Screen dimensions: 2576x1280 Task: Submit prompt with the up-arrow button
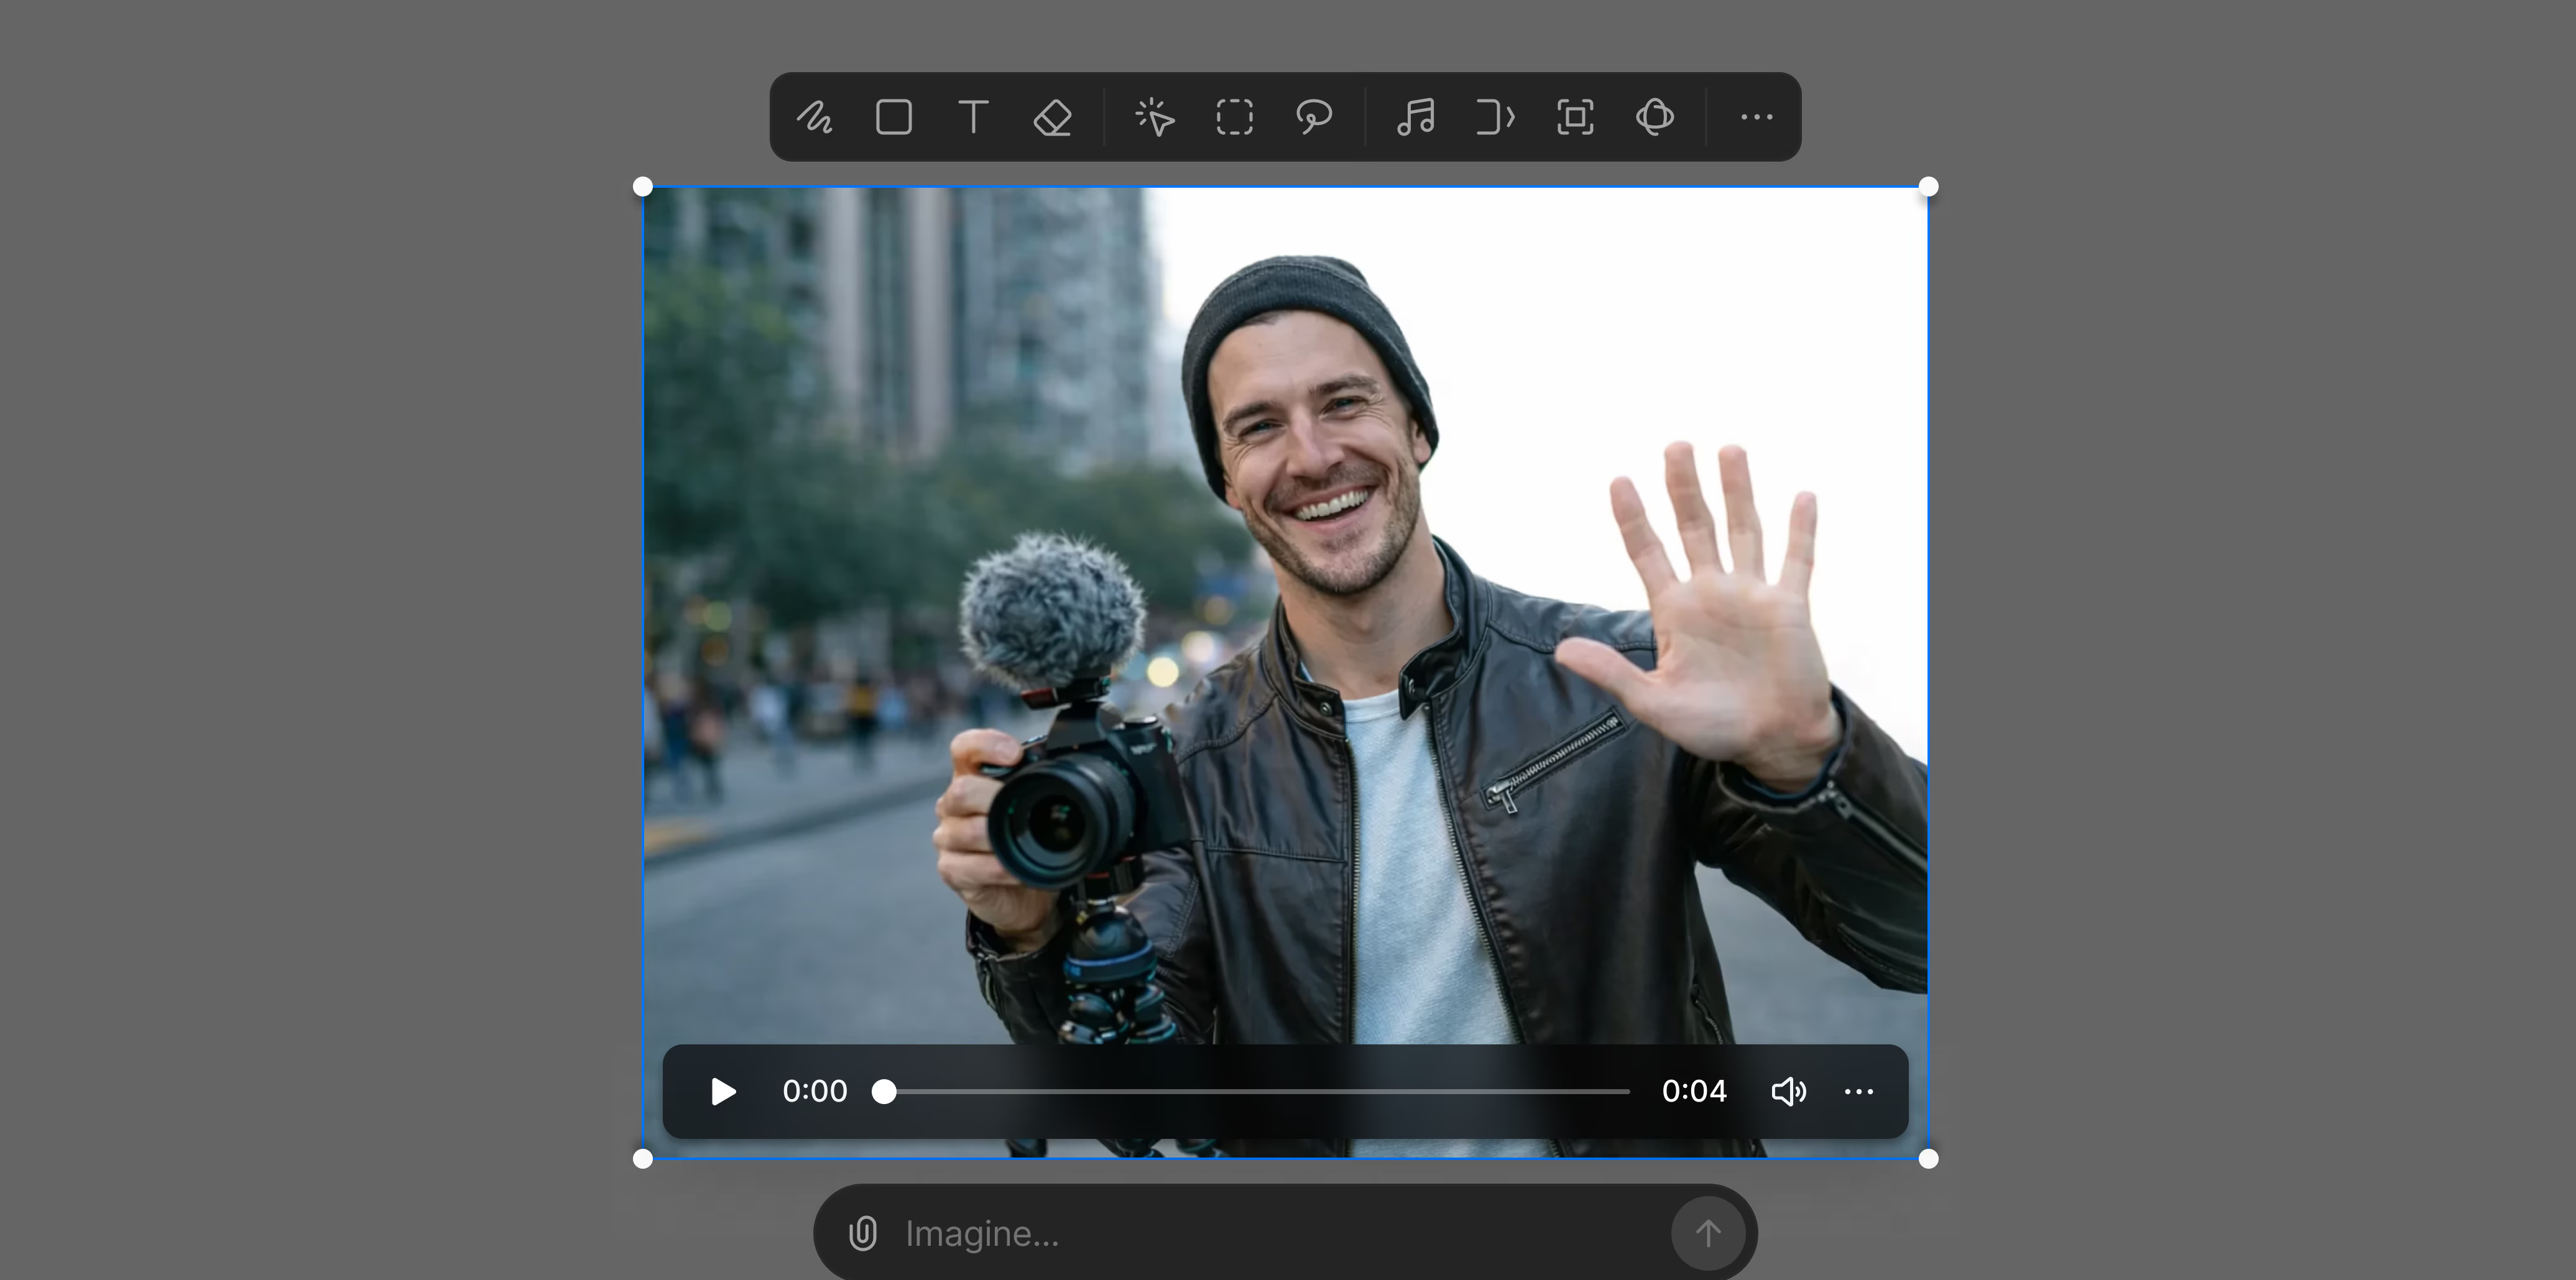(1708, 1233)
